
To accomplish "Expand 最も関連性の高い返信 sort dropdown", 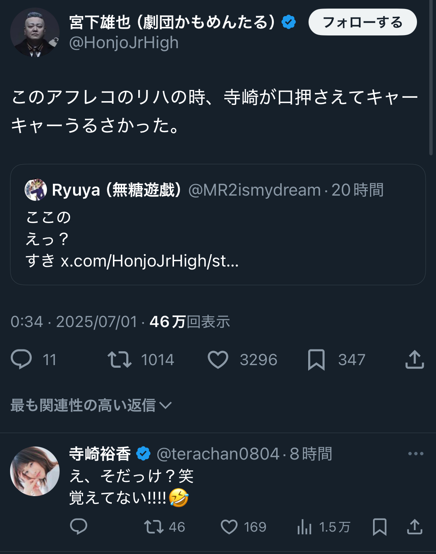I will coord(91,405).
